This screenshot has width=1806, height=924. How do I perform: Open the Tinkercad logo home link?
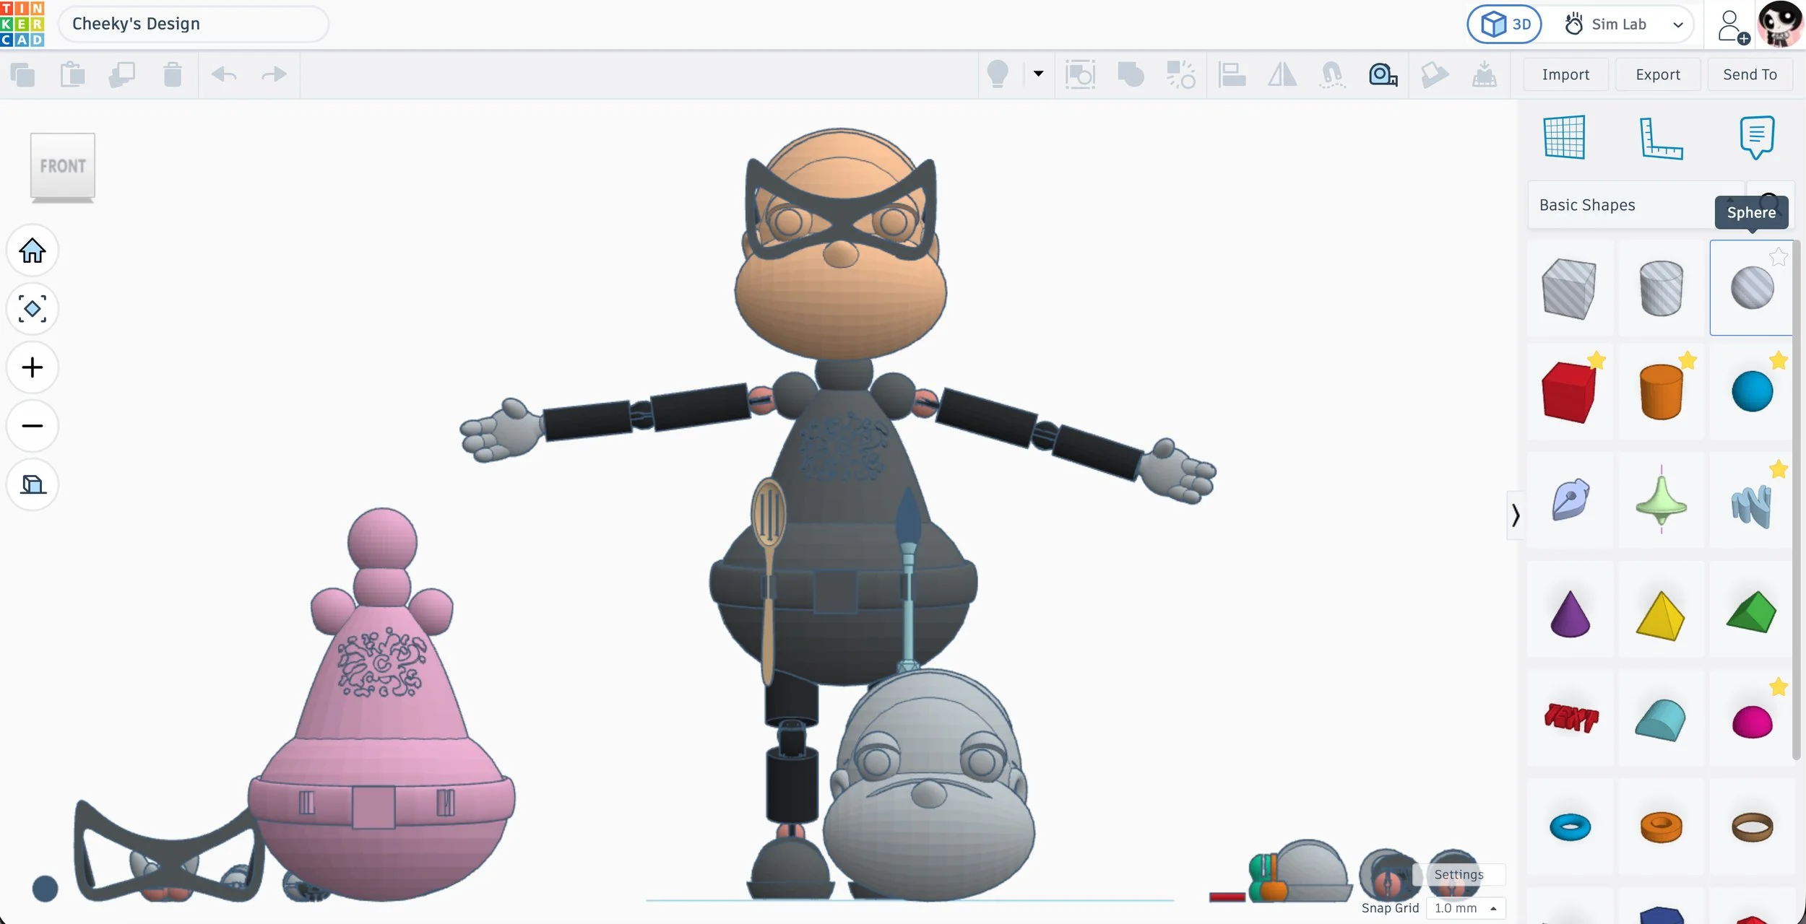pos(22,24)
